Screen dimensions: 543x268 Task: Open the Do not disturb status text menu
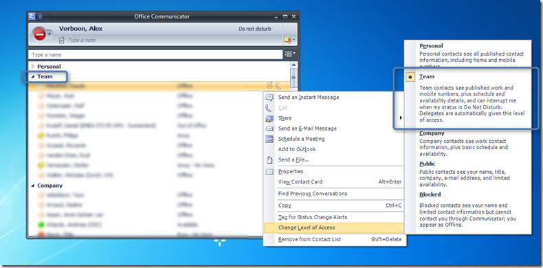point(254,29)
